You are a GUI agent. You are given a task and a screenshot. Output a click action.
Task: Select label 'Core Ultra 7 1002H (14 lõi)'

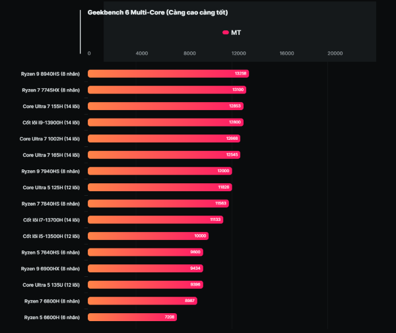click(49, 138)
